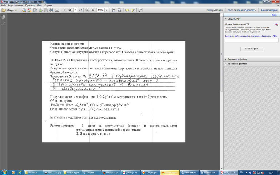Click the fit page width icon
The height and width of the screenshot is (175, 280).
[113, 10]
